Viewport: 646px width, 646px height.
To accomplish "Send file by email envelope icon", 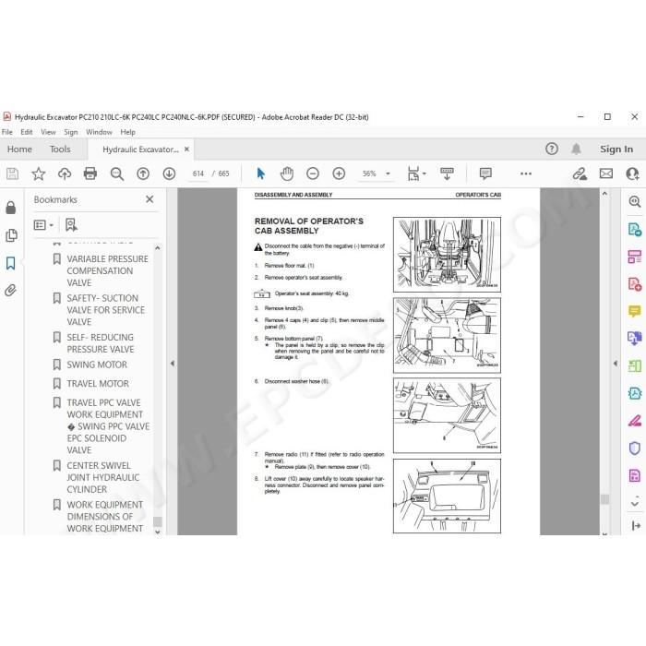I will (606, 173).
